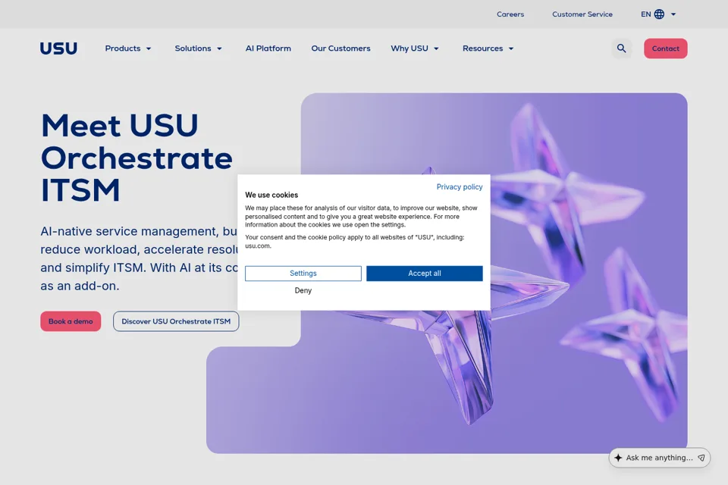This screenshot has width=728, height=485.
Task: Expand the Resources dropdown arrow
Action: [x=510, y=48]
